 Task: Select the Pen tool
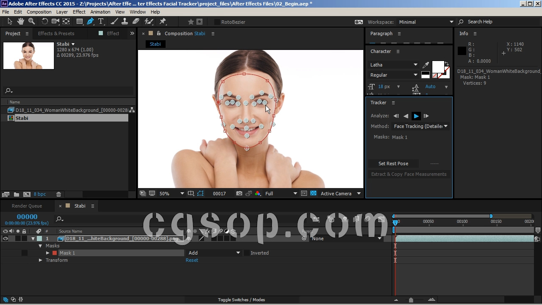click(91, 22)
